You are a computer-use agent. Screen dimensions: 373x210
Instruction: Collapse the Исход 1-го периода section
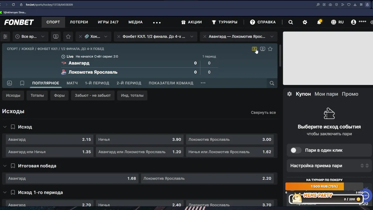5,192
